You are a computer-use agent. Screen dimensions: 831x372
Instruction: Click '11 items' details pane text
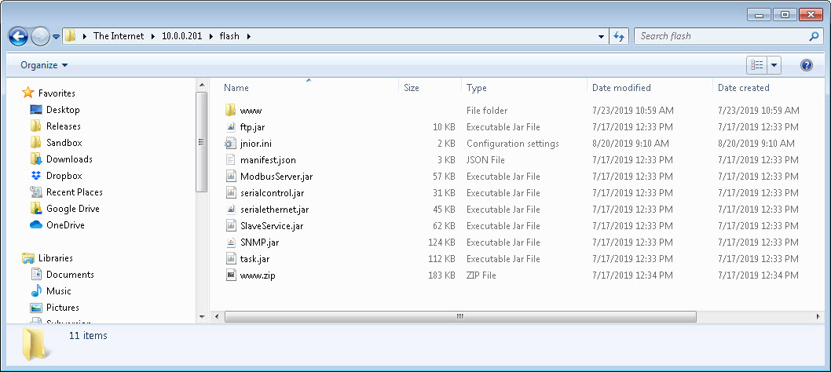pyautogui.click(x=88, y=335)
